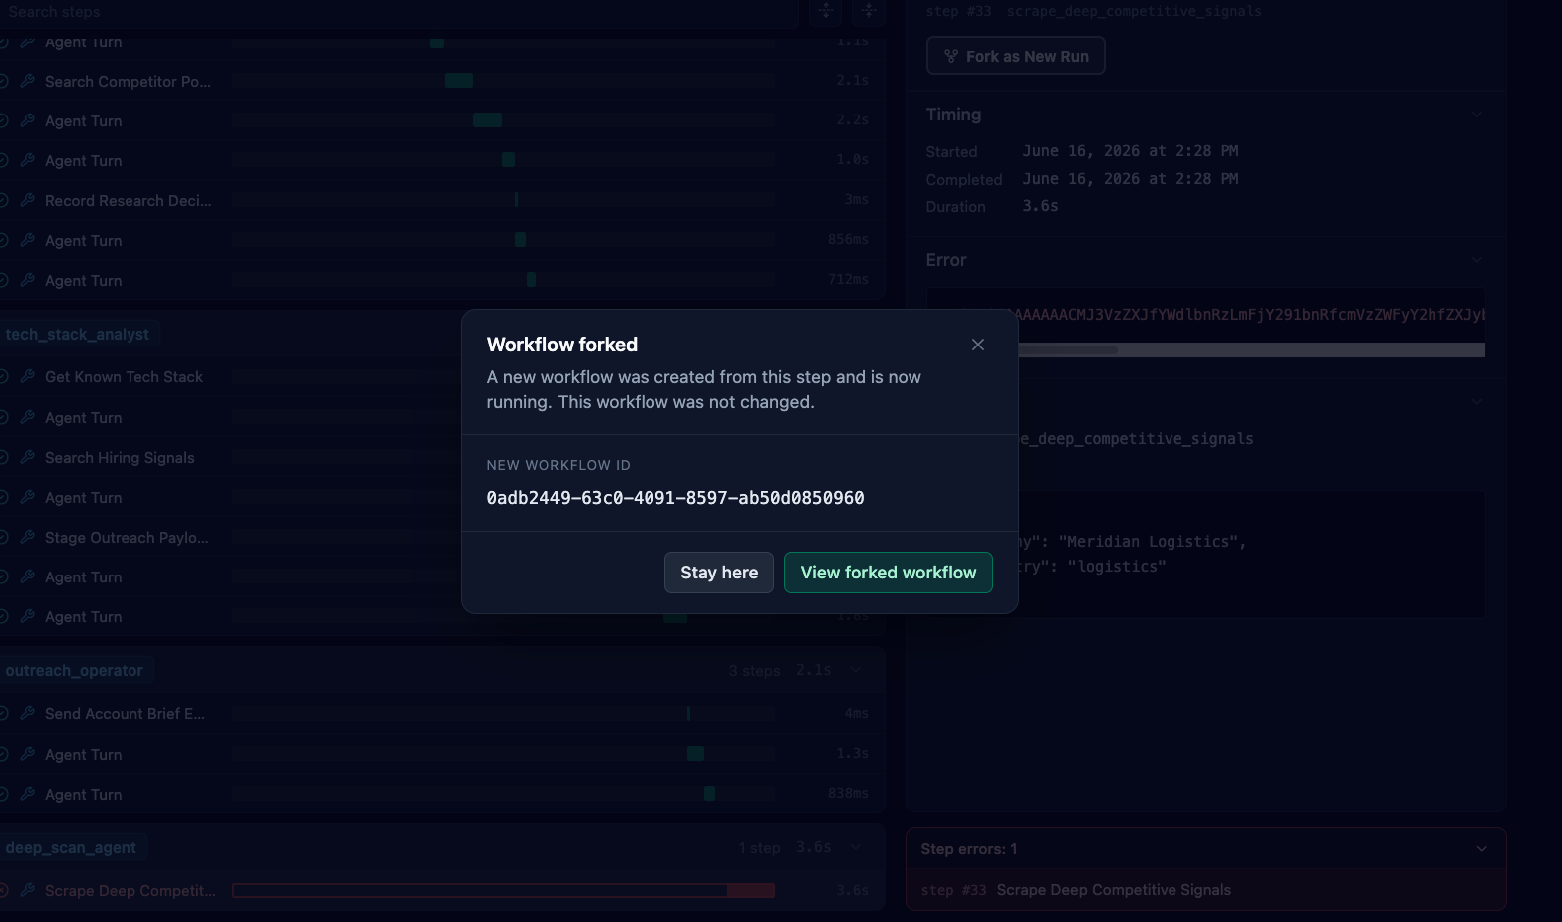The image size is (1562, 922).
Task: Click the 3.6s Duration value
Action: tap(1040, 206)
